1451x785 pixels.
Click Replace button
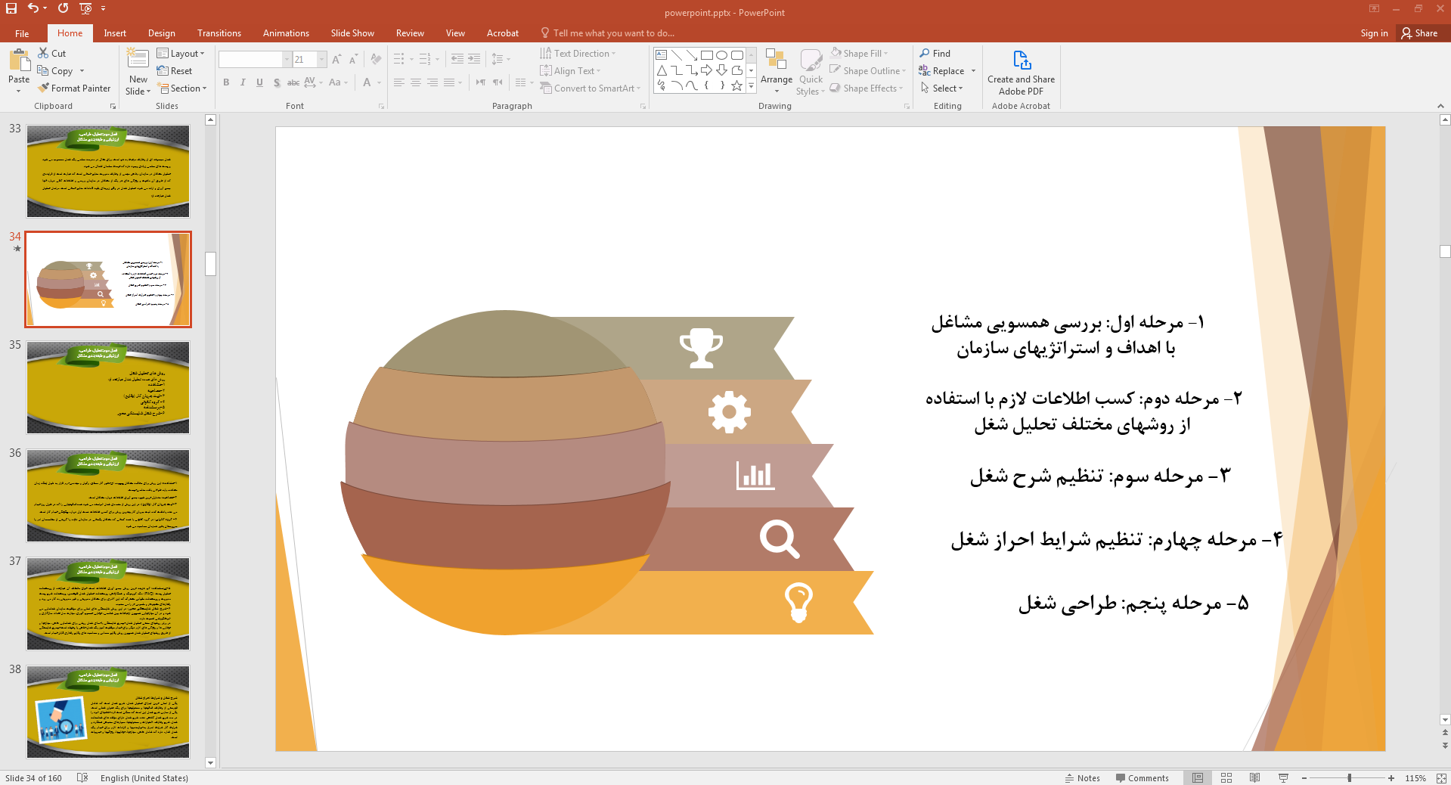coord(941,71)
